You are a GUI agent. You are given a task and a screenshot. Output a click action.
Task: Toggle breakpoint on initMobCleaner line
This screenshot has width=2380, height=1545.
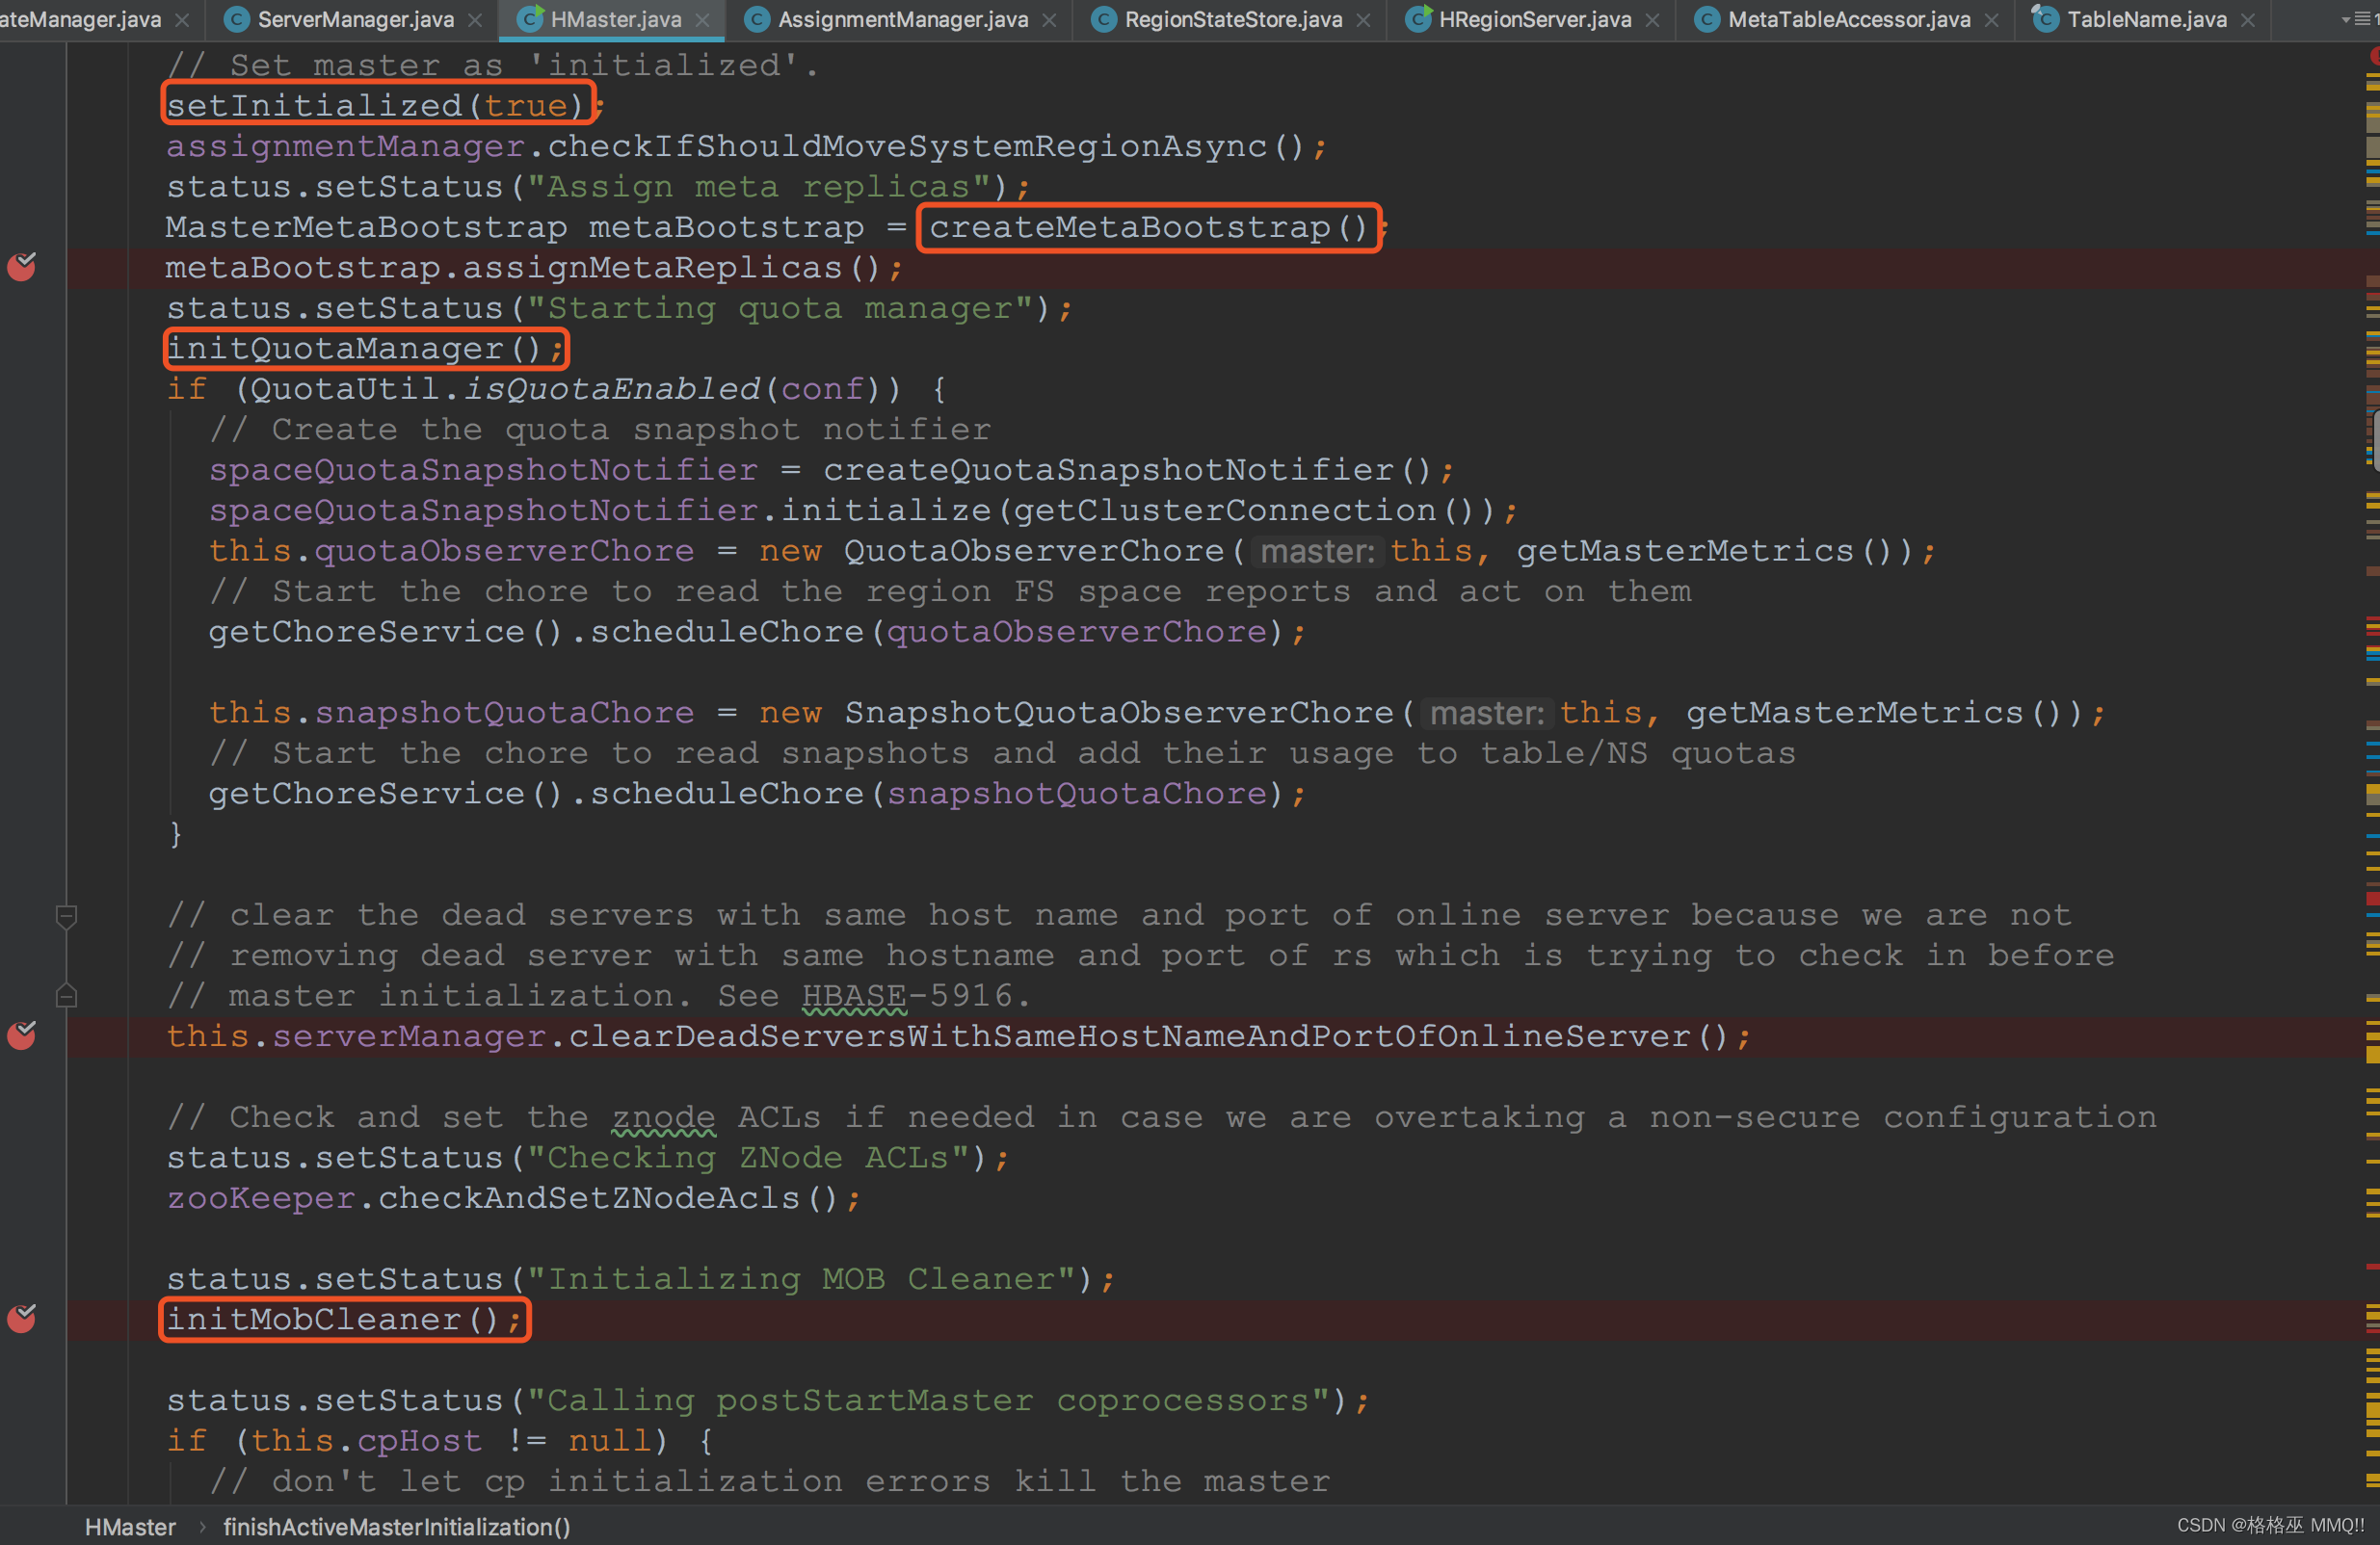pyautogui.click(x=22, y=1318)
